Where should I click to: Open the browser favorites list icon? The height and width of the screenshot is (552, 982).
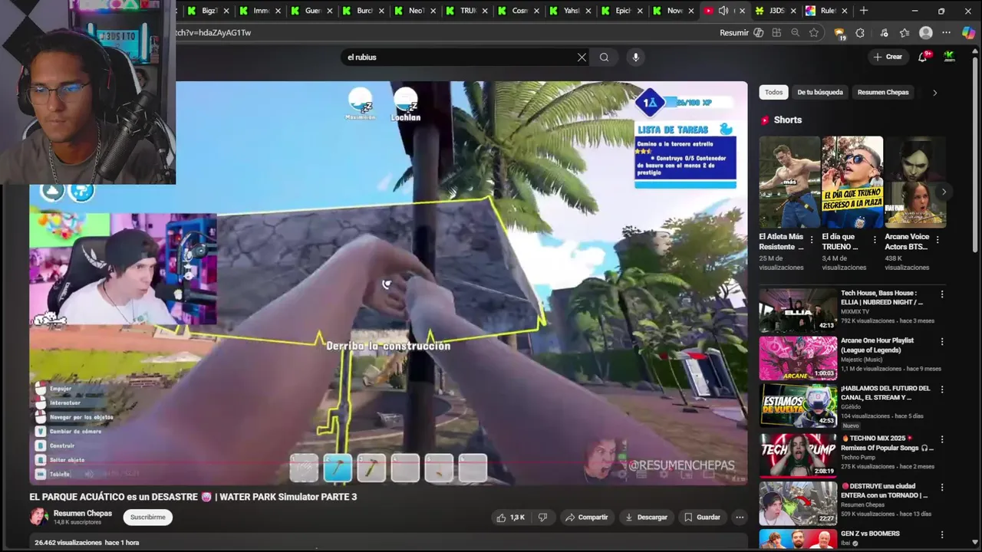coord(905,33)
